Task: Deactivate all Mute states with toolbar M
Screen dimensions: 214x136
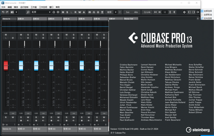Action: [x=63, y=12]
